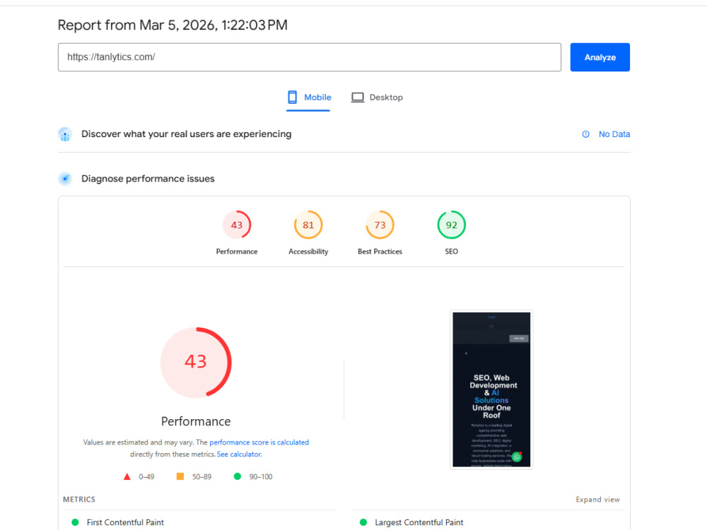The height and width of the screenshot is (530, 707).
Task: Click green dot beside First Contentful Paint
Action: [76, 522]
